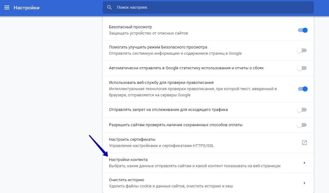Open the Settings hamburger menu

pos(7,7)
